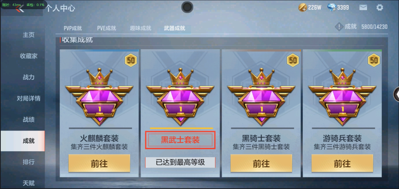
Task: Expand the side panel arrow at right edge
Action: click(396, 94)
